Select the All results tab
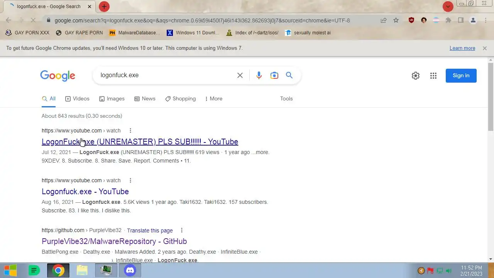494x278 pixels. click(49, 99)
